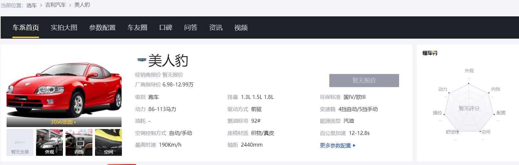Click the 经销商报价 暂无报价 text
Viewport: 519px width, 165px height.
[x=159, y=75]
